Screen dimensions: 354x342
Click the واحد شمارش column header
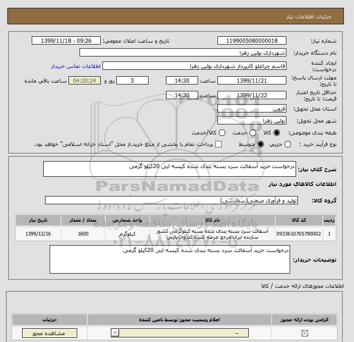pyautogui.click(x=127, y=220)
